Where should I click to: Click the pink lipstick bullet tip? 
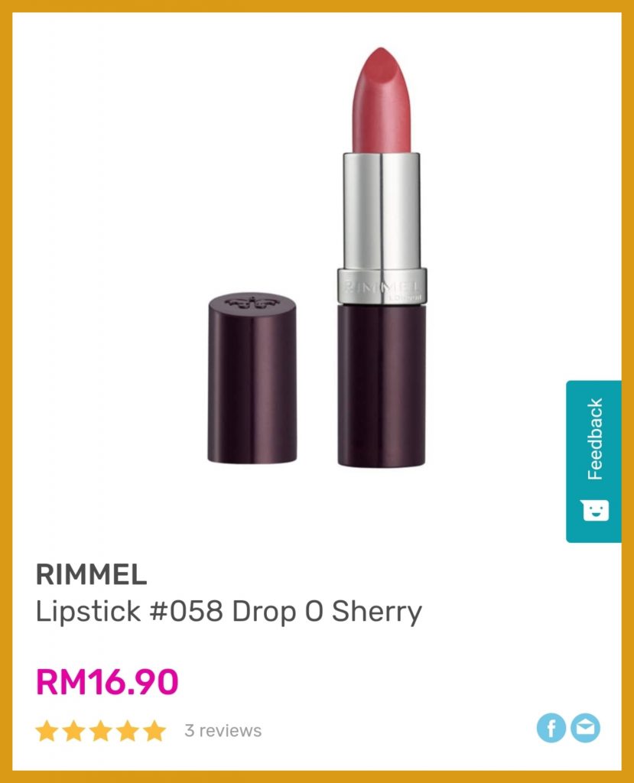[381, 100]
